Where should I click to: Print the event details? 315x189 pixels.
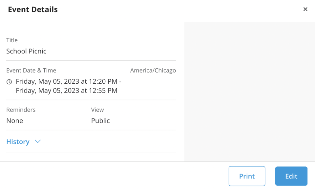click(247, 176)
